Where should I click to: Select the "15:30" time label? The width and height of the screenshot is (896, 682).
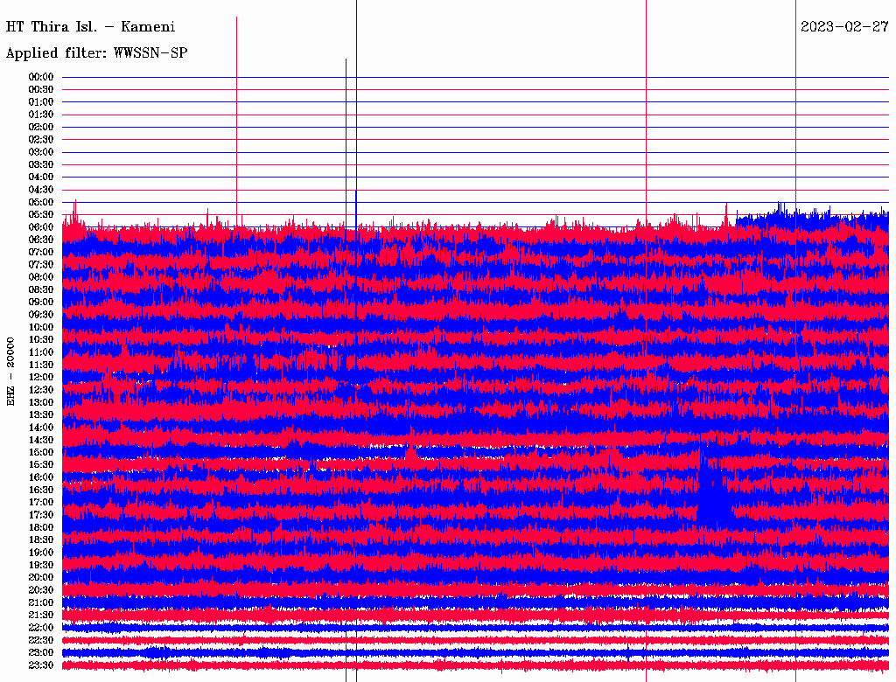pyautogui.click(x=41, y=465)
